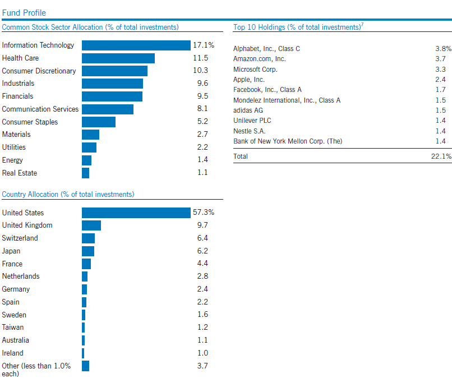Click the Japan bar

click(x=88, y=251)
